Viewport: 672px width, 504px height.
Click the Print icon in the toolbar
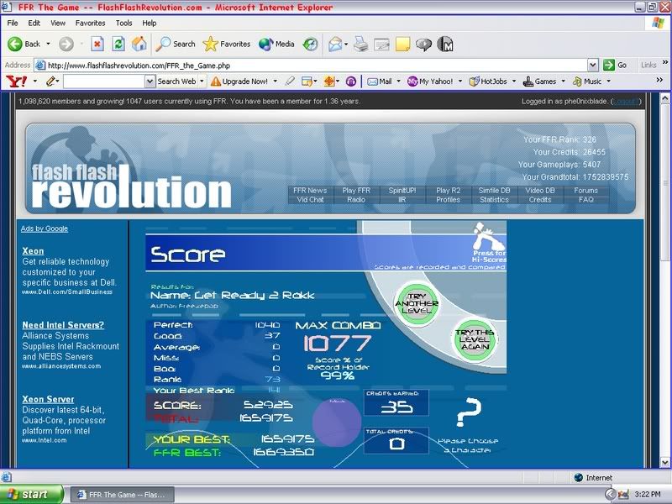360,44
